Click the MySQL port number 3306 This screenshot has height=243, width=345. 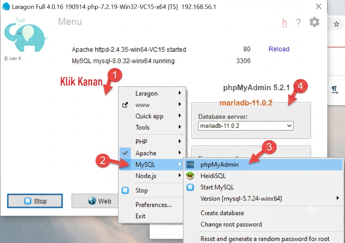[x=243, y=61]
